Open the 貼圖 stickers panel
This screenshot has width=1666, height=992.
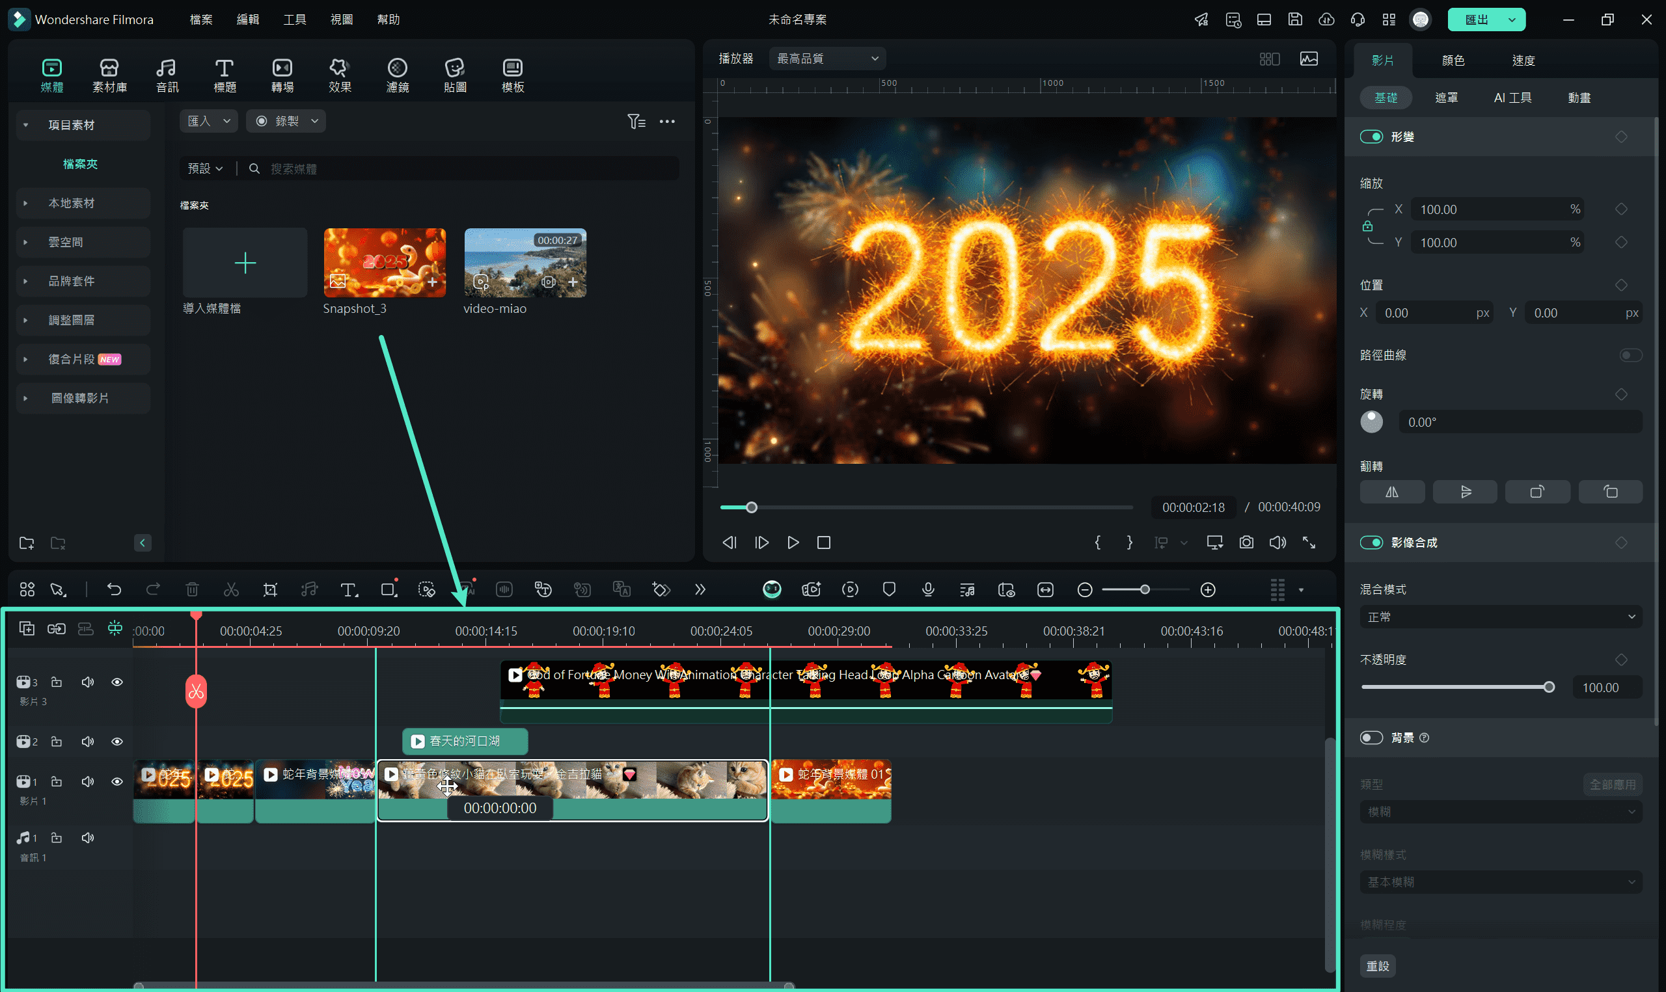pos(455,75)
